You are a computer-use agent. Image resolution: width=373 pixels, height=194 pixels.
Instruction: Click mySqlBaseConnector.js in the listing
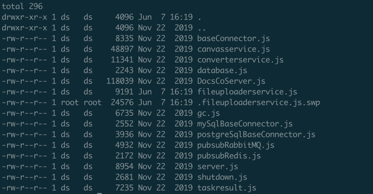tap(245, 124)
